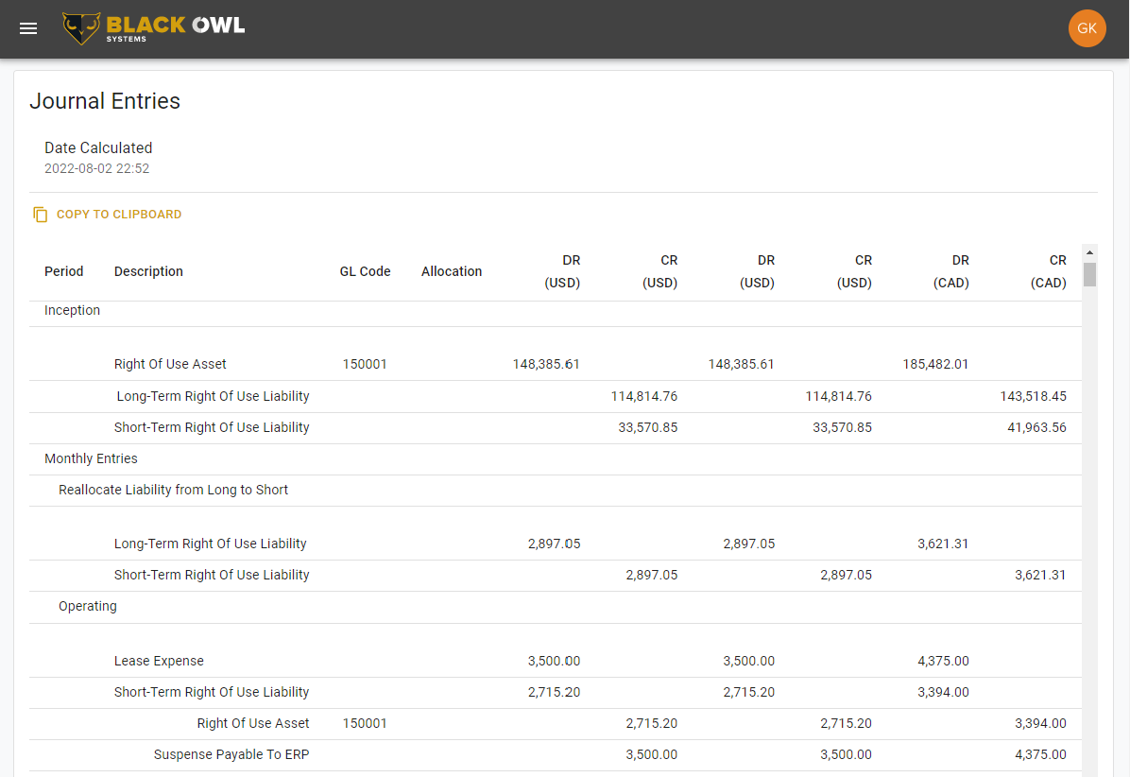Select the Reallocate Liability from Long to Short row

pyautogui.click(x=173, y=490)
